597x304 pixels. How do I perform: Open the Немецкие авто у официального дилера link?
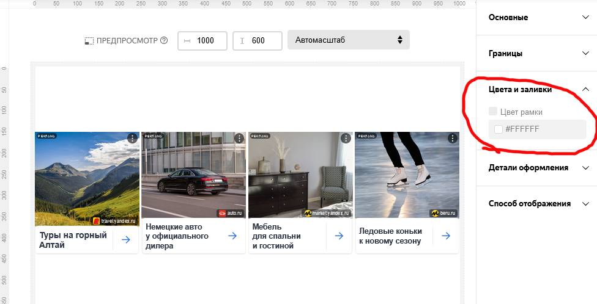point(177,236)
